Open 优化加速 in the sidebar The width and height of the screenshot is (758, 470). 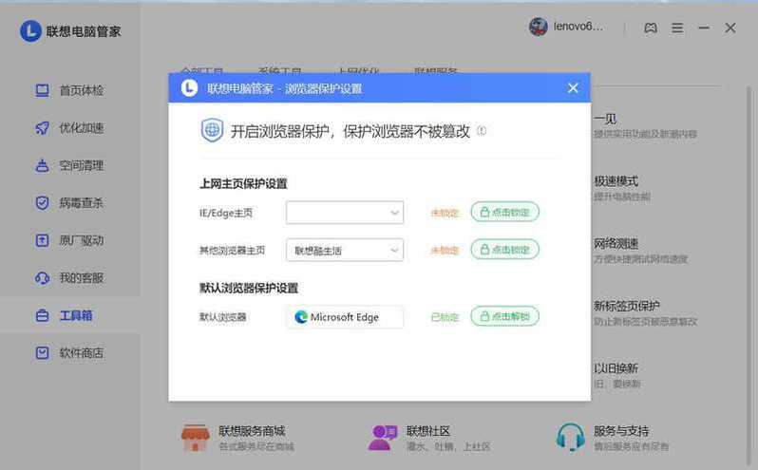(x=70, y=128)
